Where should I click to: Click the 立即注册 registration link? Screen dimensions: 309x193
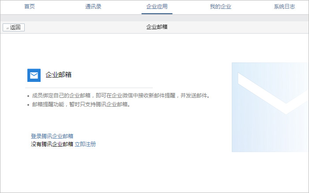[x=85, y=144]
